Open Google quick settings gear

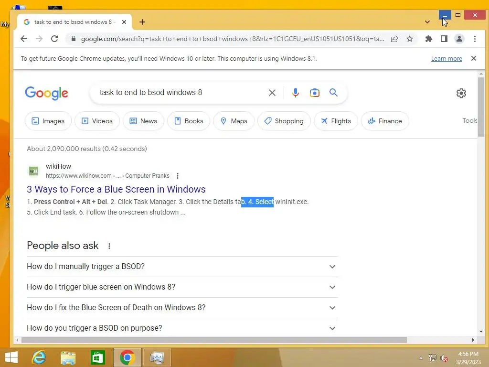[x=461, y=93]
